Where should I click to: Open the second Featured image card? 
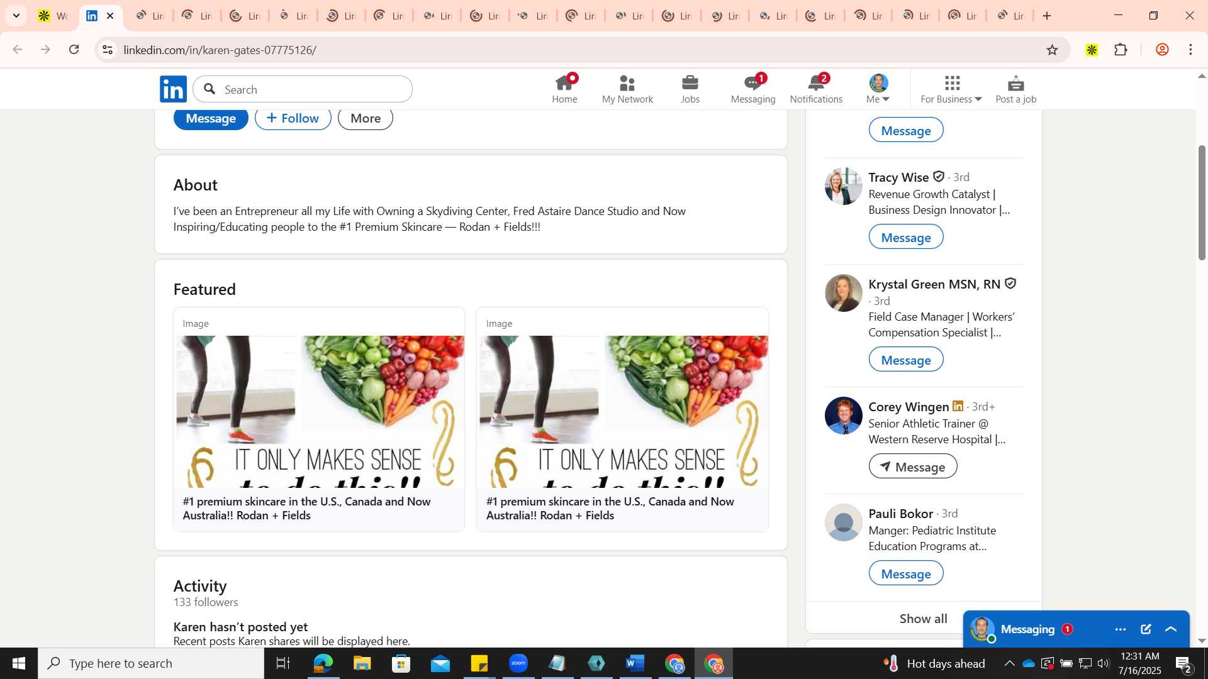[622, 419]
